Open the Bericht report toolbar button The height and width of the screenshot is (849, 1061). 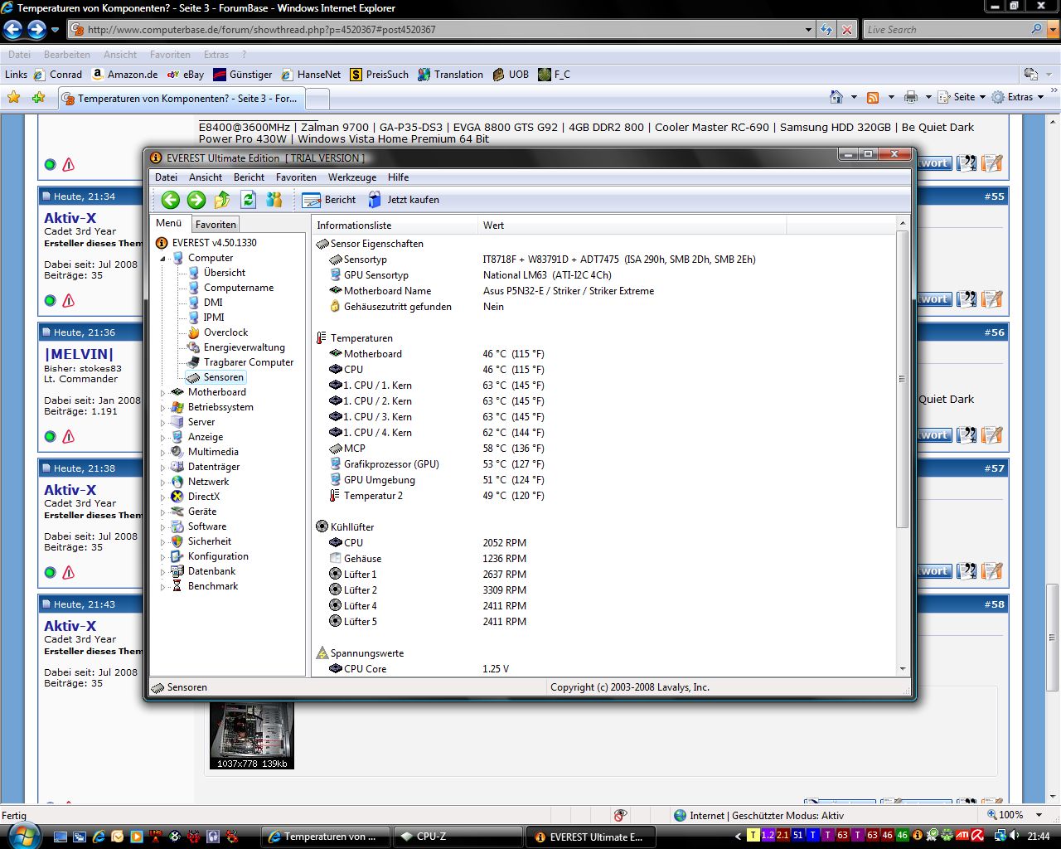[329, 200]
